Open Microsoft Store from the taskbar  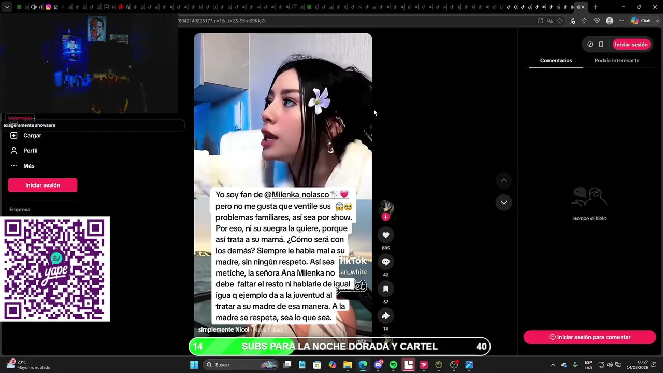[x=318, y=365]
